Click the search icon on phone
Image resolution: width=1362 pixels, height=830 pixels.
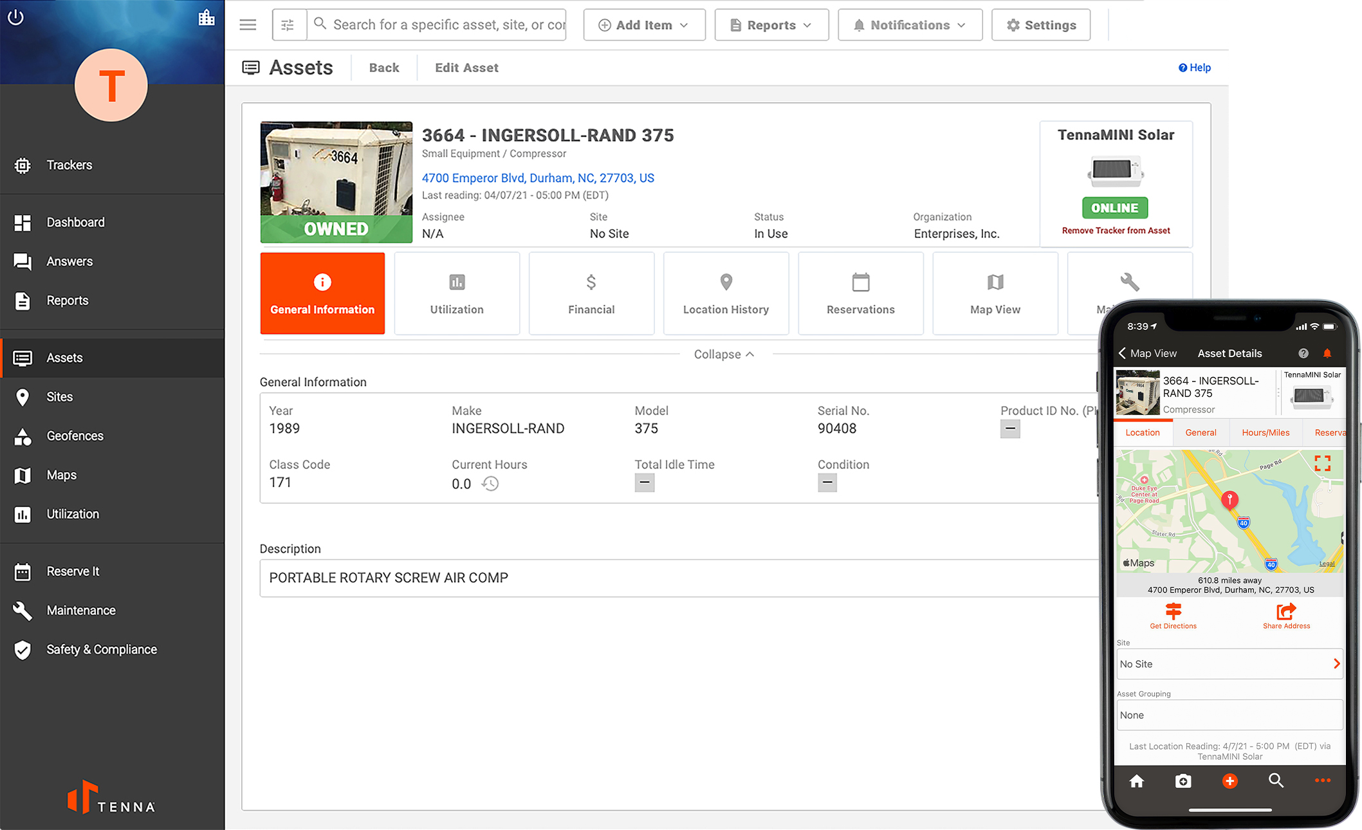[1276, 781]
